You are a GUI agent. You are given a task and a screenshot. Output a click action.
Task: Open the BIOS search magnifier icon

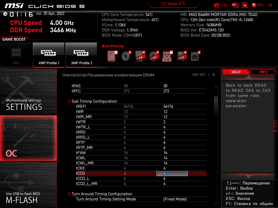245,5
